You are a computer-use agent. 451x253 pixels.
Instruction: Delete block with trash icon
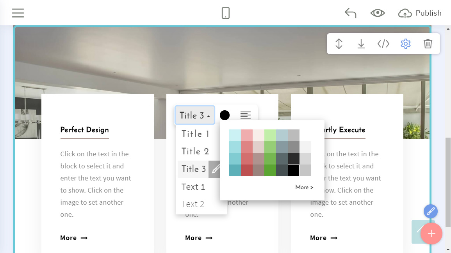[x=428, y=44]
